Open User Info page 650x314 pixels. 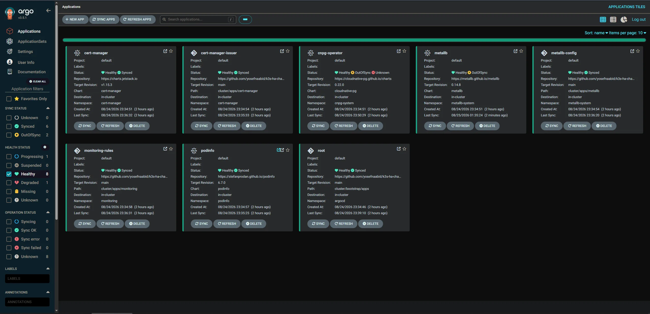(26, 62)
